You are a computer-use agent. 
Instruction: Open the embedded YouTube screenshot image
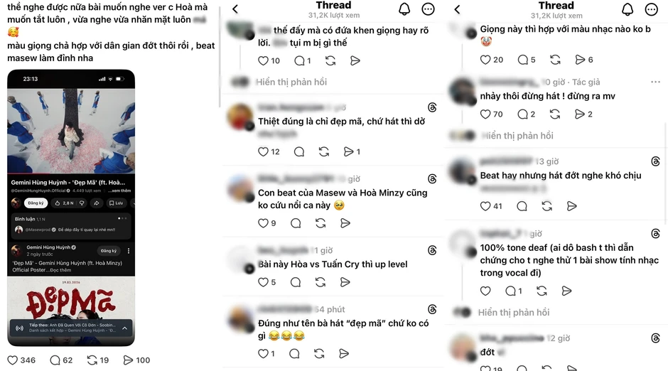71,208
